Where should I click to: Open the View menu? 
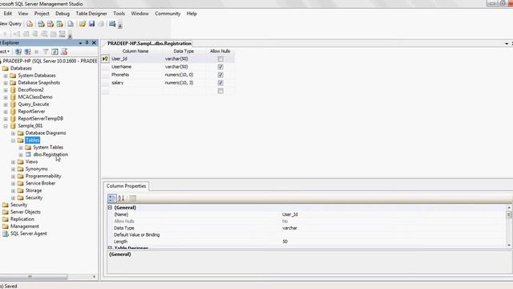point(23,14)
